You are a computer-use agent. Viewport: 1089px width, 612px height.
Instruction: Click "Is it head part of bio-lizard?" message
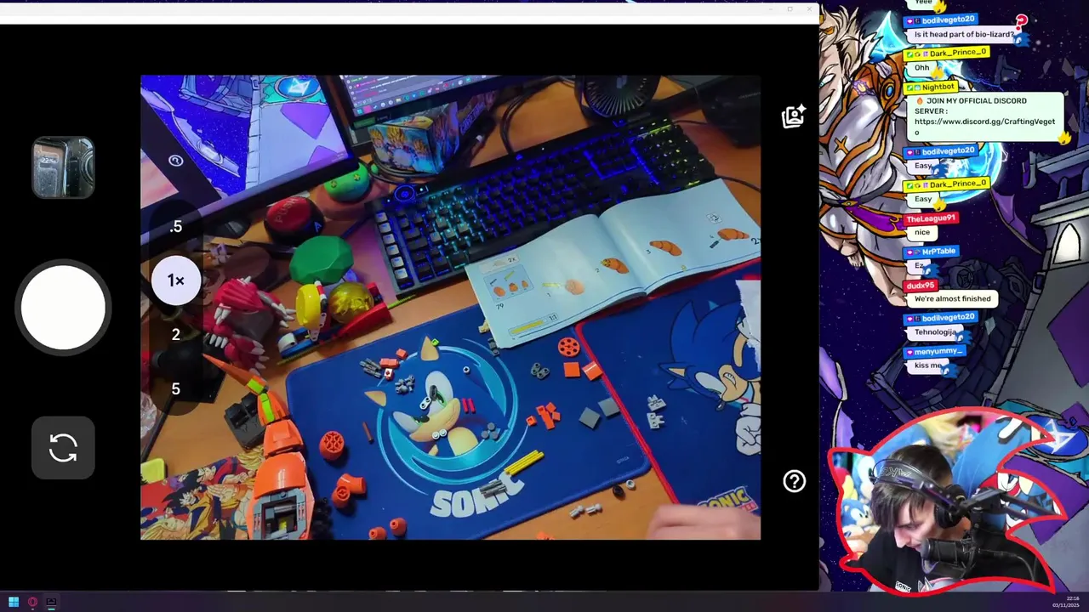coord(964,35)
